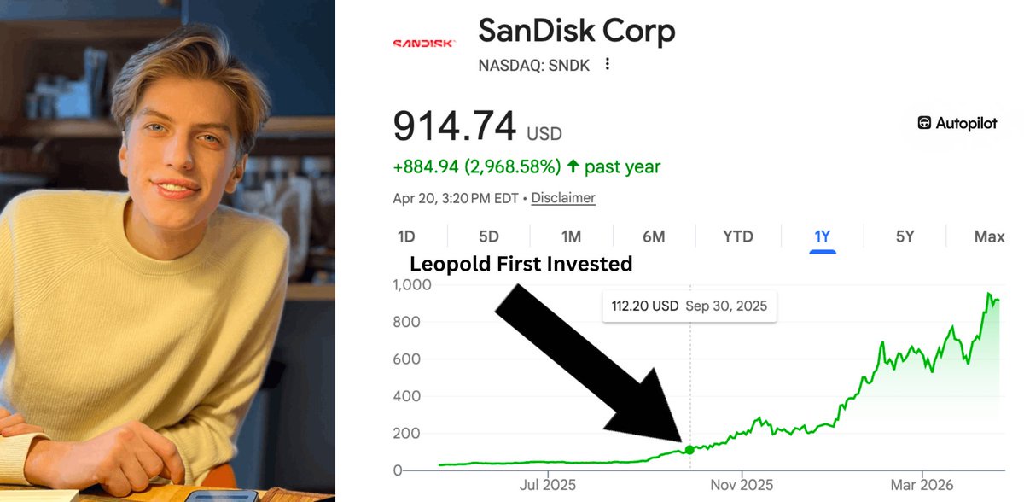Open the Disclaimer link
Image resolution: width=1024 pixels, height=502 pixels.
tap(563, 198)
